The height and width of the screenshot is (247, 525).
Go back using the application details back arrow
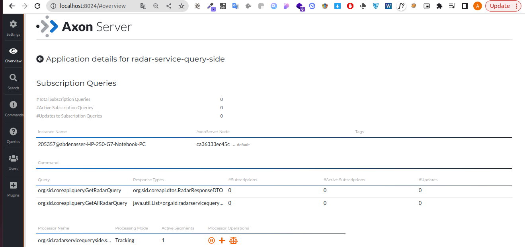click(x=40, y=58)
